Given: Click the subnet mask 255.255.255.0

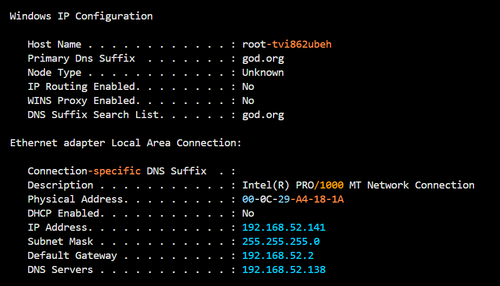Looking at the screenshot, I should point(281,242).
